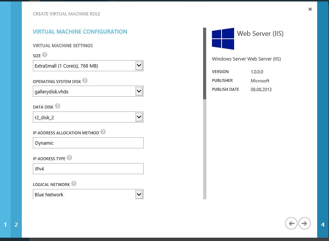Advance with the next arrow button

click(x=304, y=223)
